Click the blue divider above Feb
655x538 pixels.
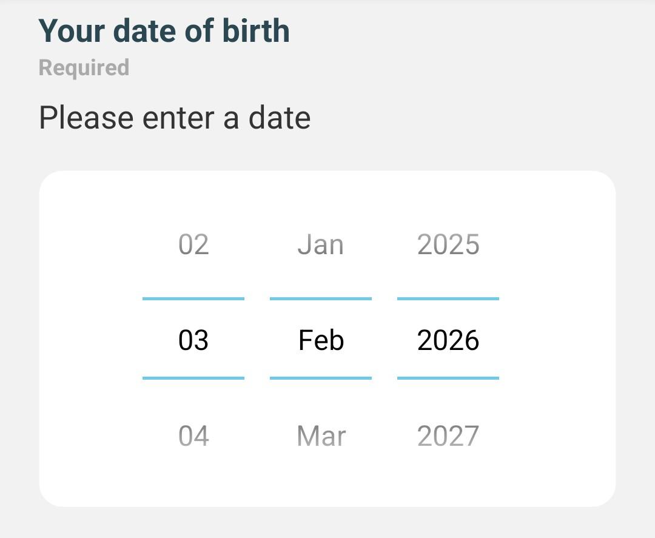coord(321,298)
